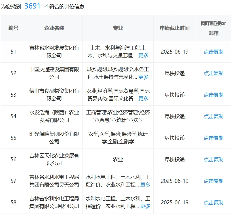The width and height of the screenshot is (231, 214).
Task: Click the 网申链接or邮箱 column header
Action: 213,28
